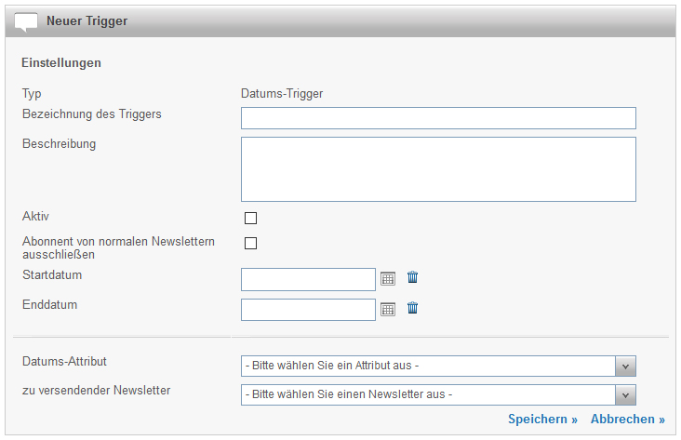The height and width of the screenshot is (440, 681).
Task: Cancel with the Abbrechen link
Action: [627, 420]
